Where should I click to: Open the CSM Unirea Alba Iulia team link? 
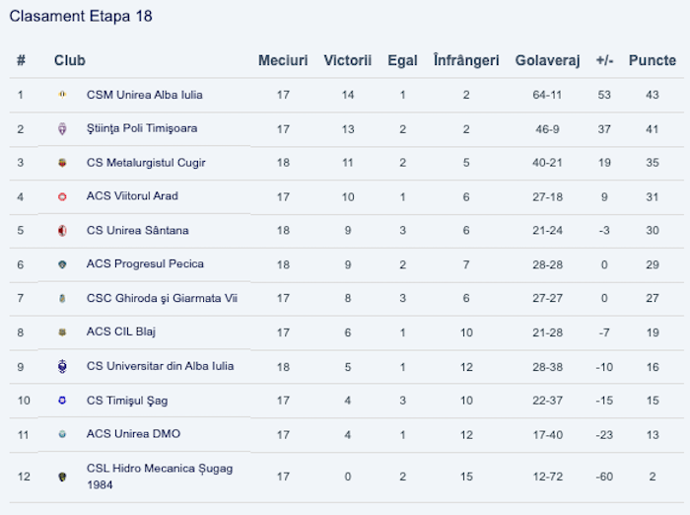point(145,95)
